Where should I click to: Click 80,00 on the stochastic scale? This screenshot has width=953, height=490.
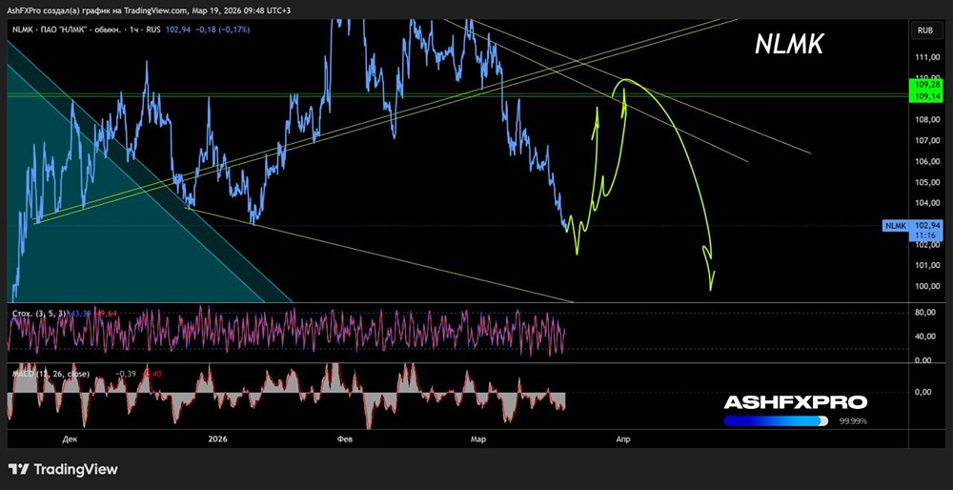(x=924, y=313)
